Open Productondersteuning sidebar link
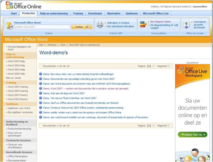Image resolution: width=213 pixels, height=162 pixels. pyautogui.click(x=19, y=129)
